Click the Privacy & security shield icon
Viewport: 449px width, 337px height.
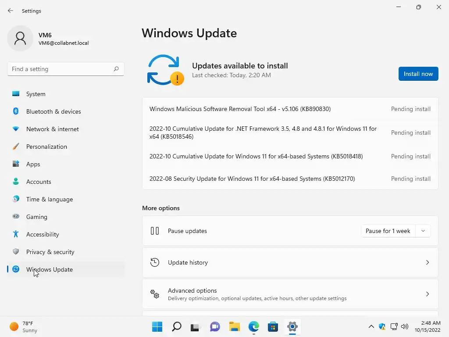tap(16, 251)
